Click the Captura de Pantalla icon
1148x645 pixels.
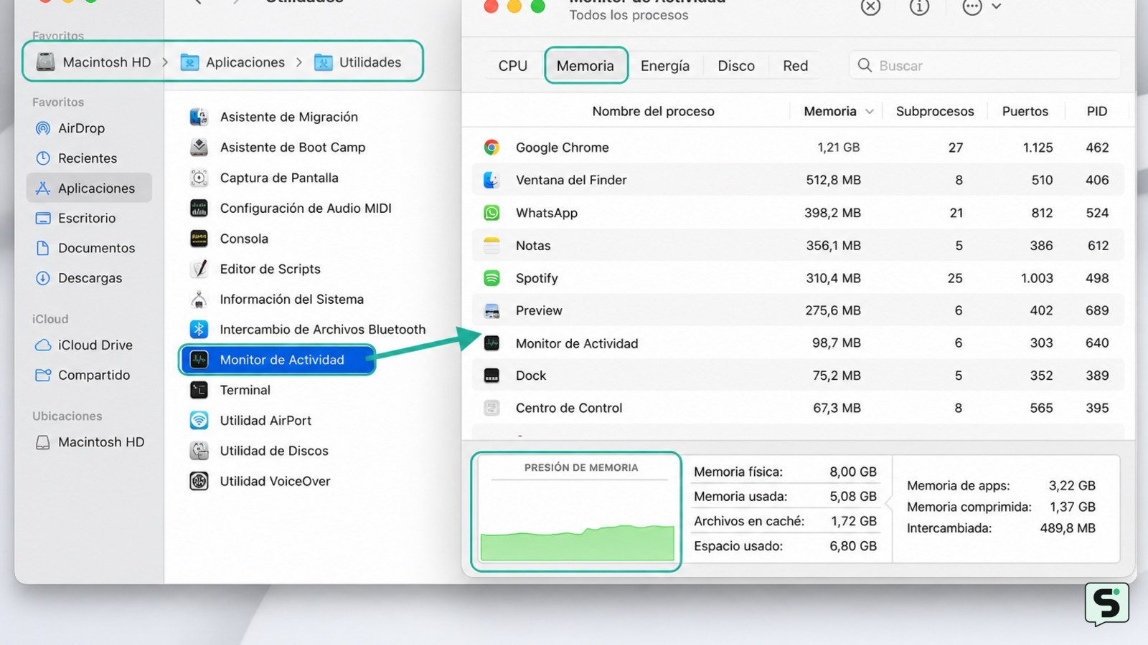tap(199, 178)
